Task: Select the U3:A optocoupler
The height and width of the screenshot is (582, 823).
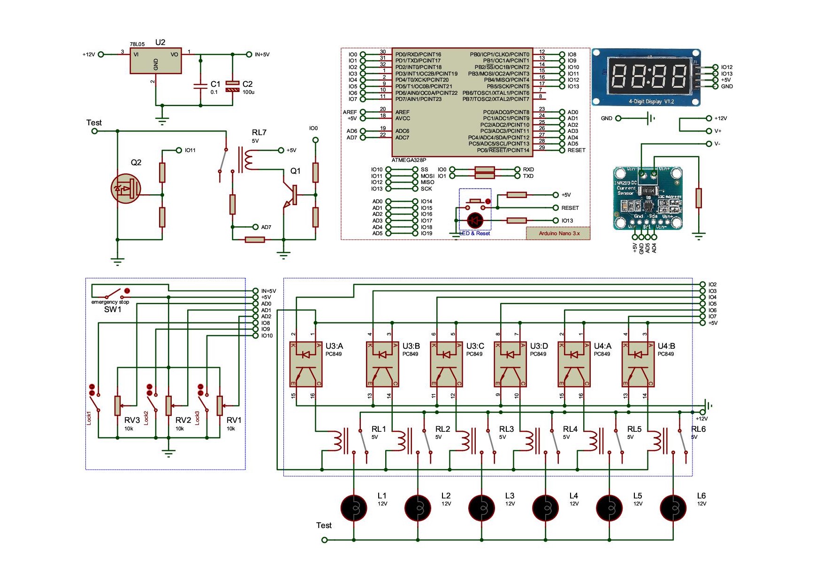Action: [x=306, y=364]
